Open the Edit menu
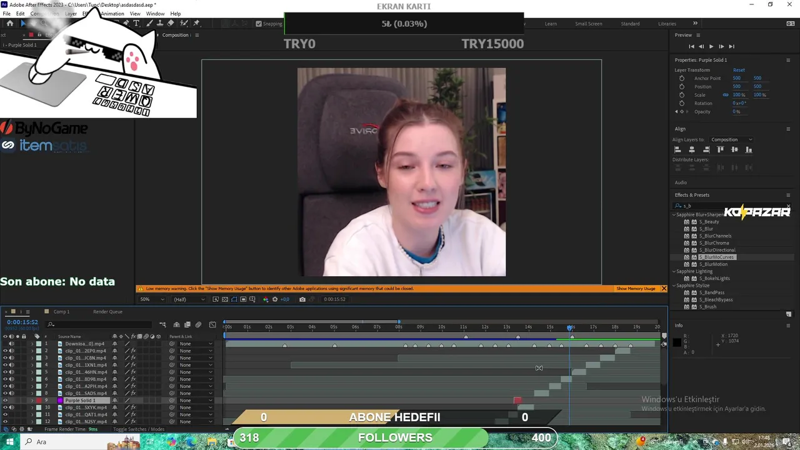This screenshot has width=800, height=450. coord(21,14)
